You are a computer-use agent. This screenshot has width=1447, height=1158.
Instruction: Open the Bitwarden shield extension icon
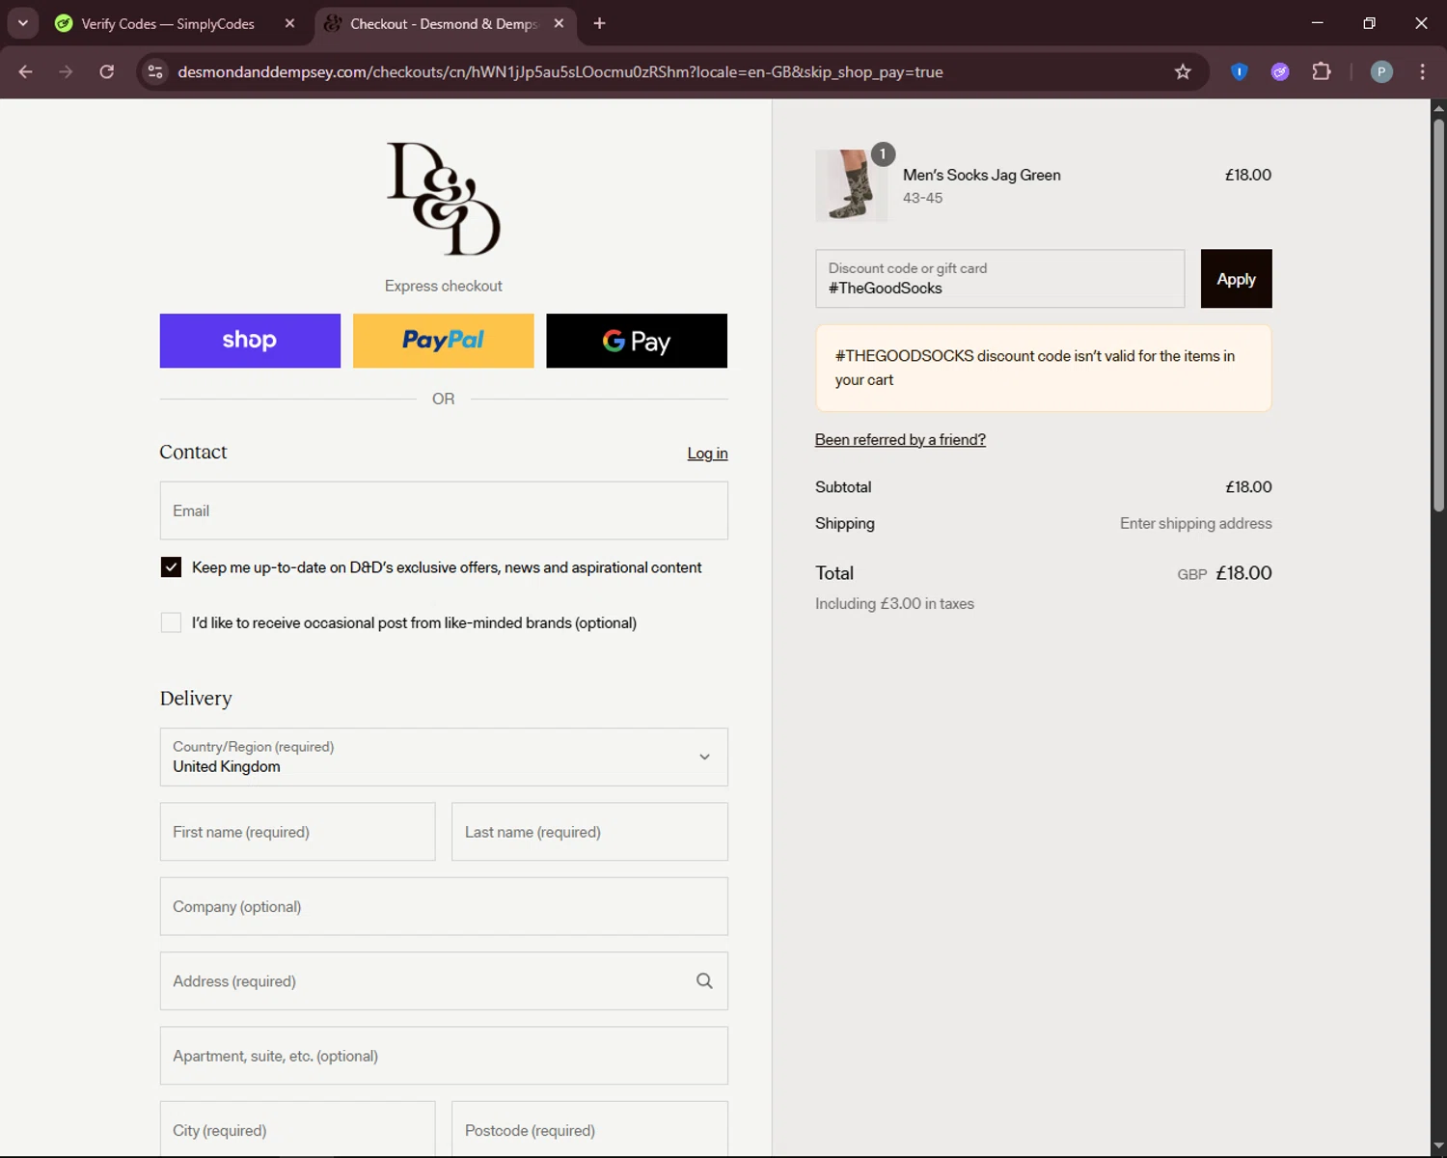[x=1240, y=71]
